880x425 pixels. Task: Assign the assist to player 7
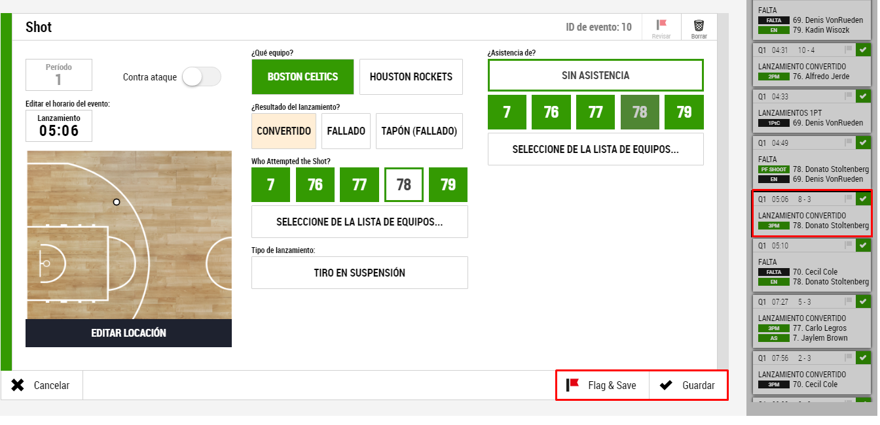click(507, 112)
